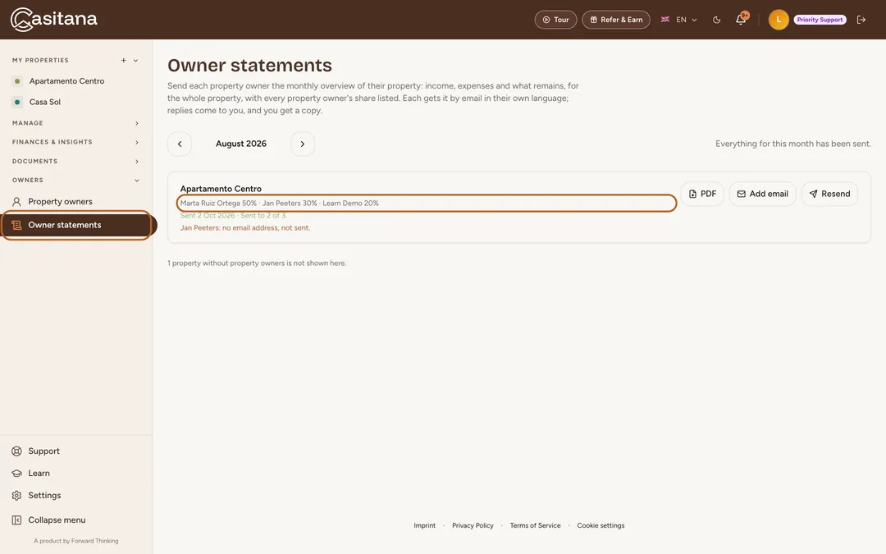Go to previous month
Screen dimensions: 886x554
click(180, 144)
